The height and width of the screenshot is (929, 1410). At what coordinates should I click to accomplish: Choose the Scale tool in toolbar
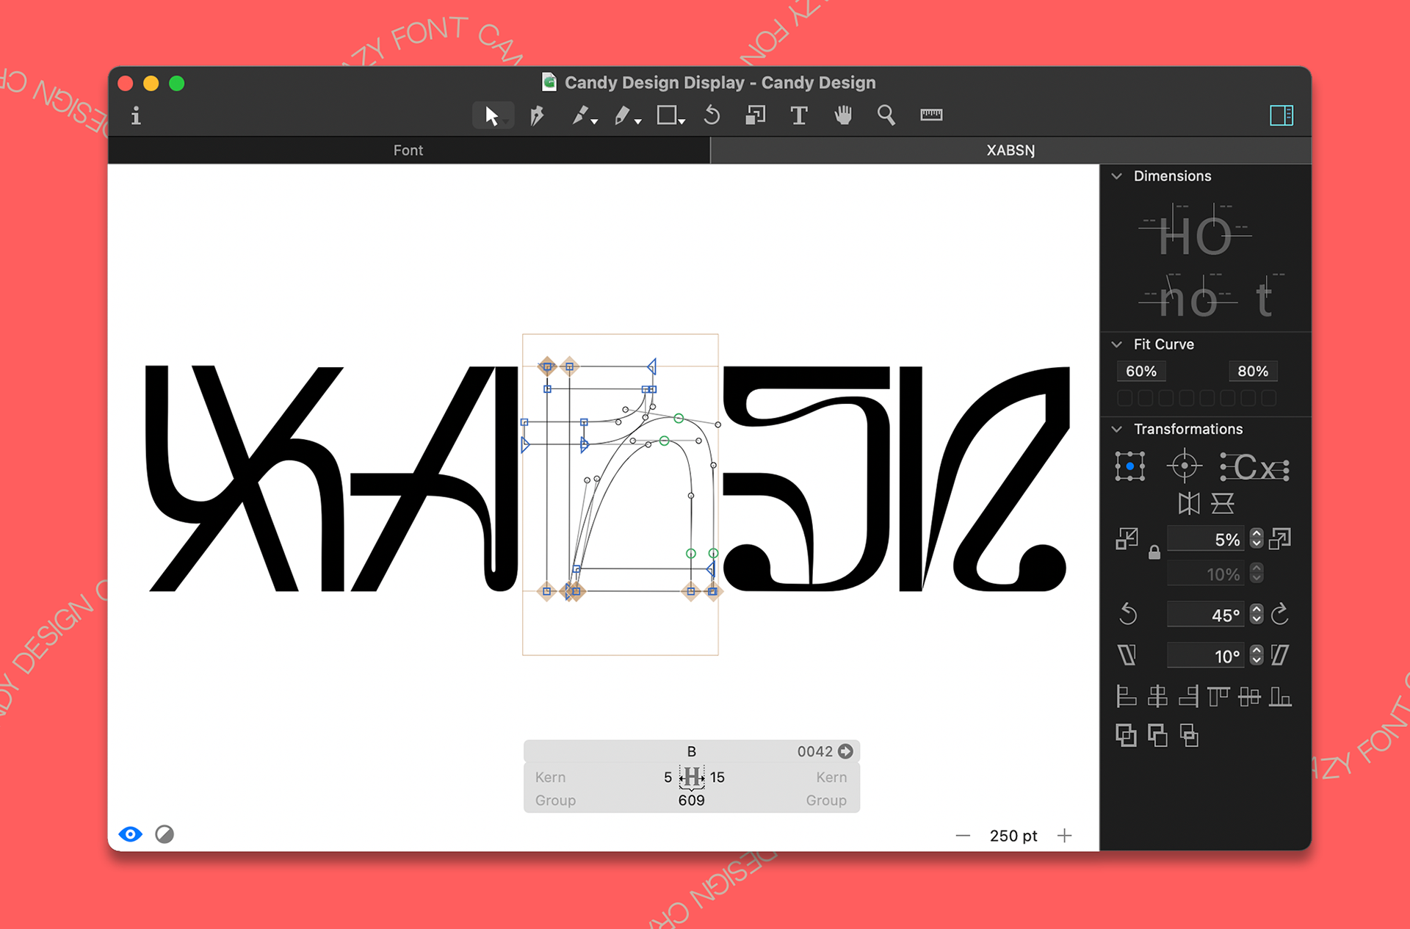coord(756,115)
